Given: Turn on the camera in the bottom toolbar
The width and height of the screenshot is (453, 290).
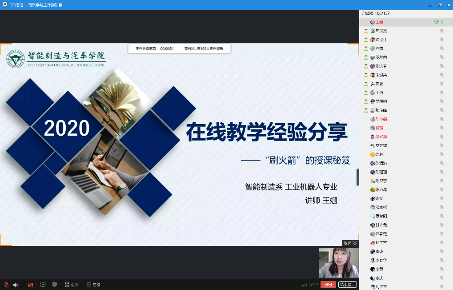Looking at the screenshot, I should pos(30,285).
